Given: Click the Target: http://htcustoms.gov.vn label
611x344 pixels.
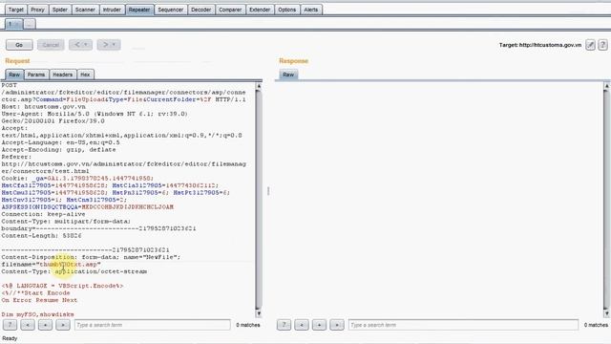Looking at the screenshot, I should coord(540,45).
